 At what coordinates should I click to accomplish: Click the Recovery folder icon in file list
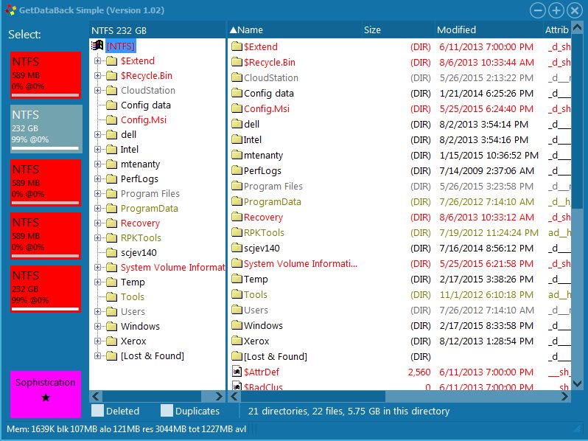click(x=237, y=217)
